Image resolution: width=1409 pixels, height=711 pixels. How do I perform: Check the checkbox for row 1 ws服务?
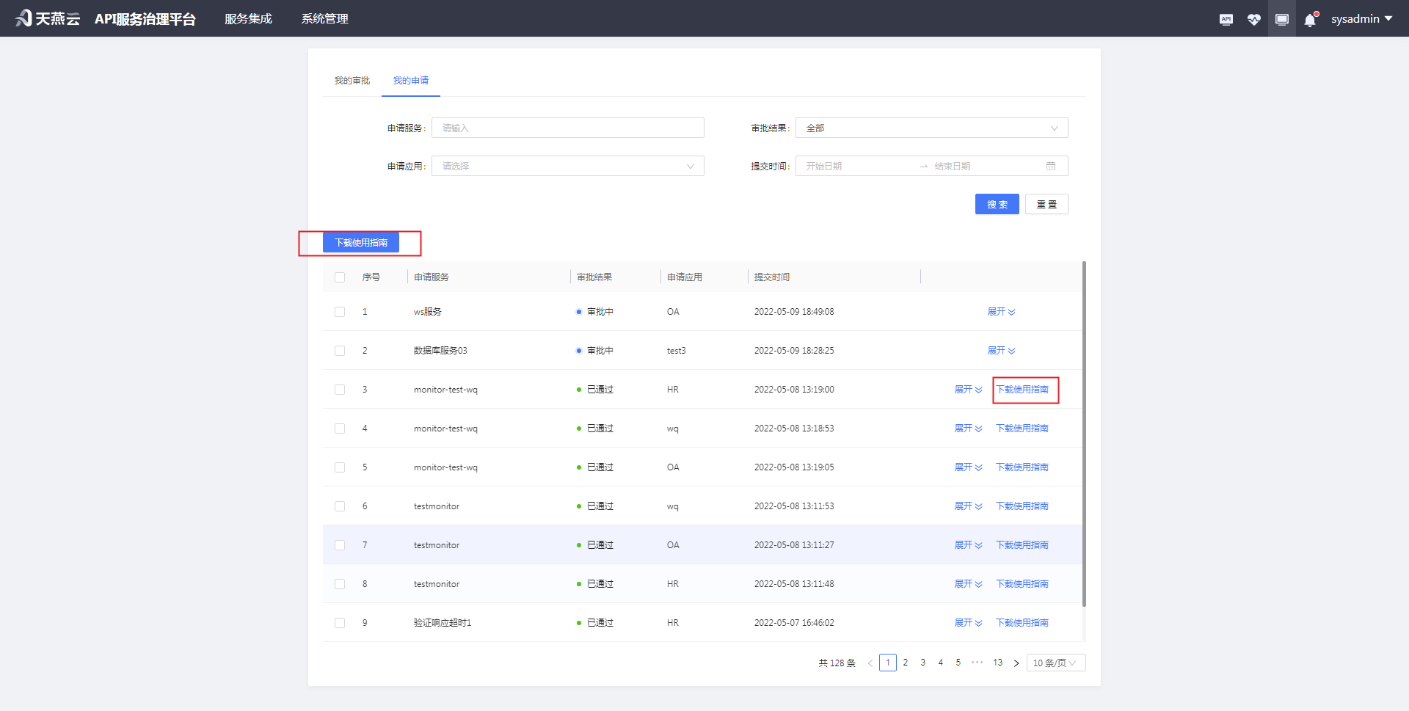340,311
